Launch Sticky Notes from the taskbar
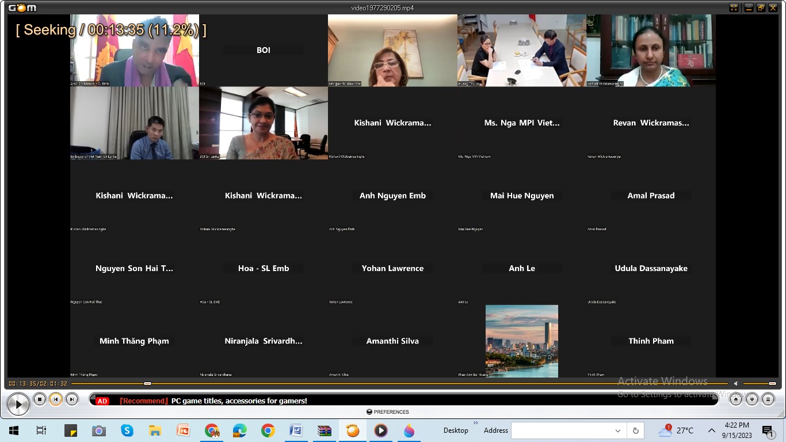Viewport: 786px width, 442px height. click(x=70, y=430)
